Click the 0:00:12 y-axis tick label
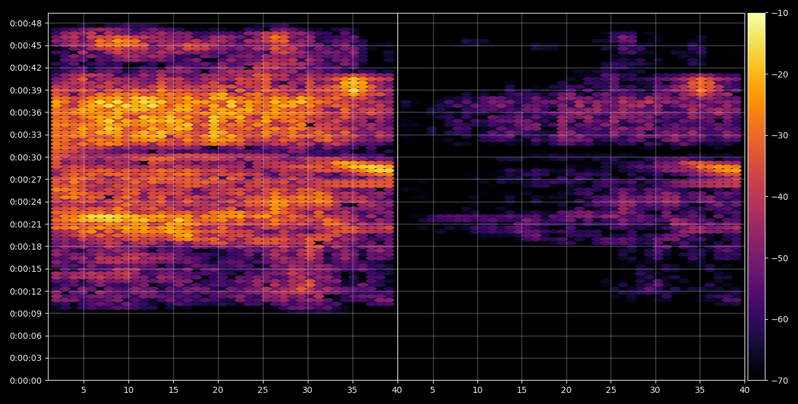The width and height of the screenshot is (798, 404). (x=26, y=291)
